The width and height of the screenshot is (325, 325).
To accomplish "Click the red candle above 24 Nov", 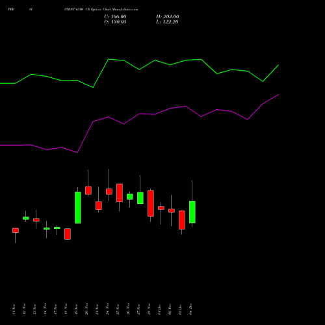I will click(x=109, y=192).
